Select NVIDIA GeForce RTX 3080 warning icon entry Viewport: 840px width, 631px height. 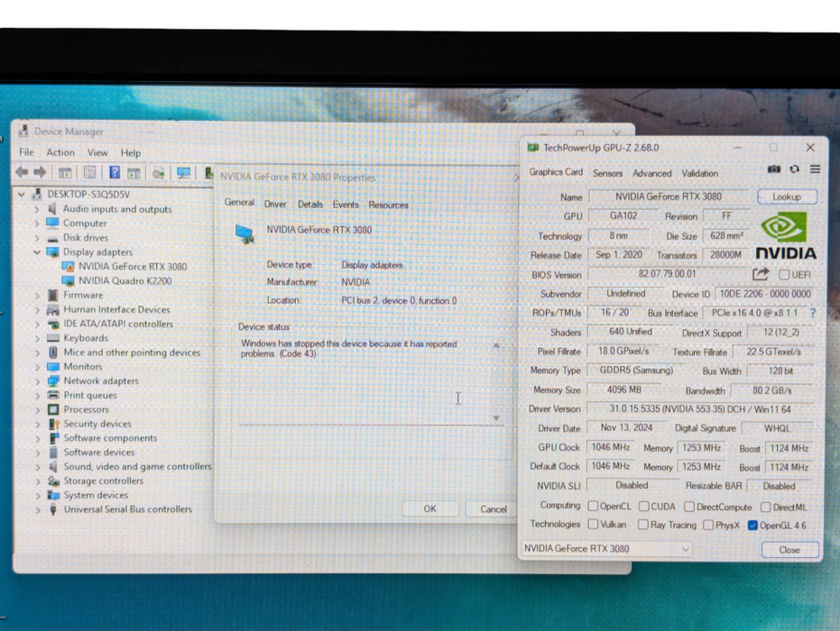[x=125, y=267]
